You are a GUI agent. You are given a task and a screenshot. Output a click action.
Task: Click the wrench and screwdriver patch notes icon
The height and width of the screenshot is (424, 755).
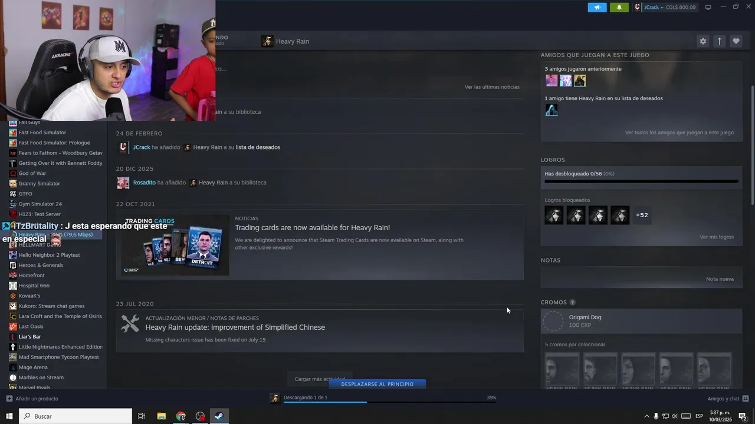point(130,324)
